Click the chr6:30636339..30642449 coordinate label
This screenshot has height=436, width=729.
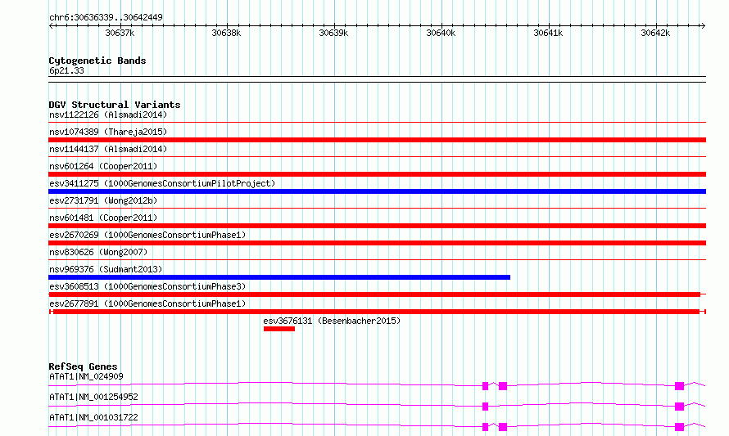(x=106, y=17)
